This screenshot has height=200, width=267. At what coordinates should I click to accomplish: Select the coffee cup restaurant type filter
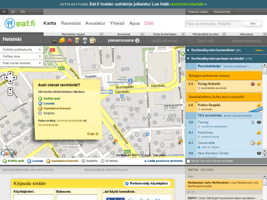(x=93, y=40)
